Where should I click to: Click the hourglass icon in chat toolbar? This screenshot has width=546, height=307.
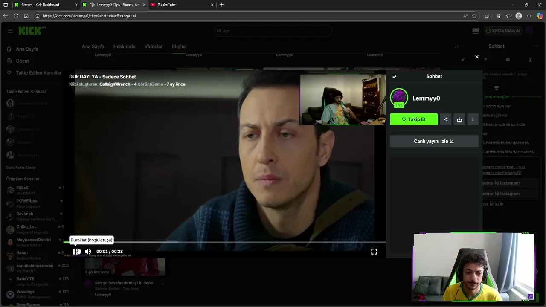[530, 60]
